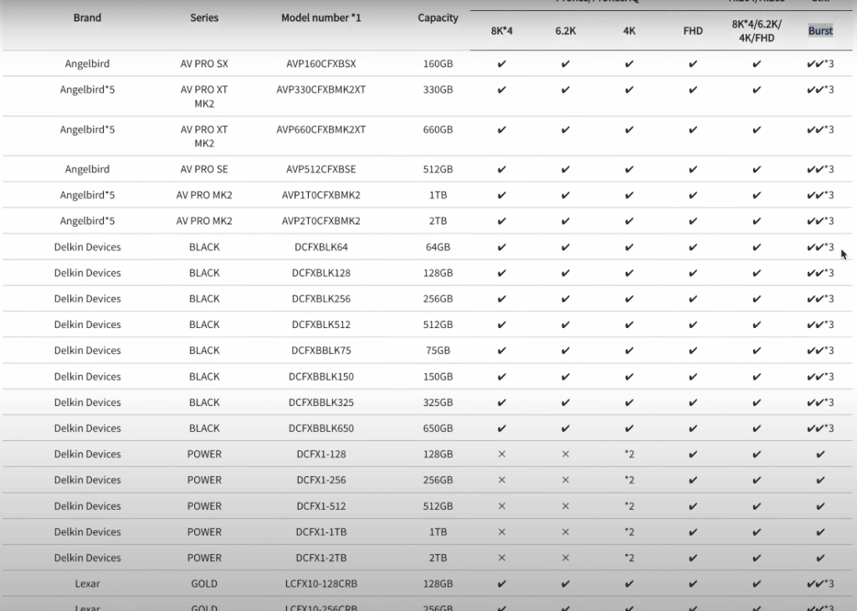Click the 6.2K column header
This screenshot has height=611, width=857.
click(566, 31)
